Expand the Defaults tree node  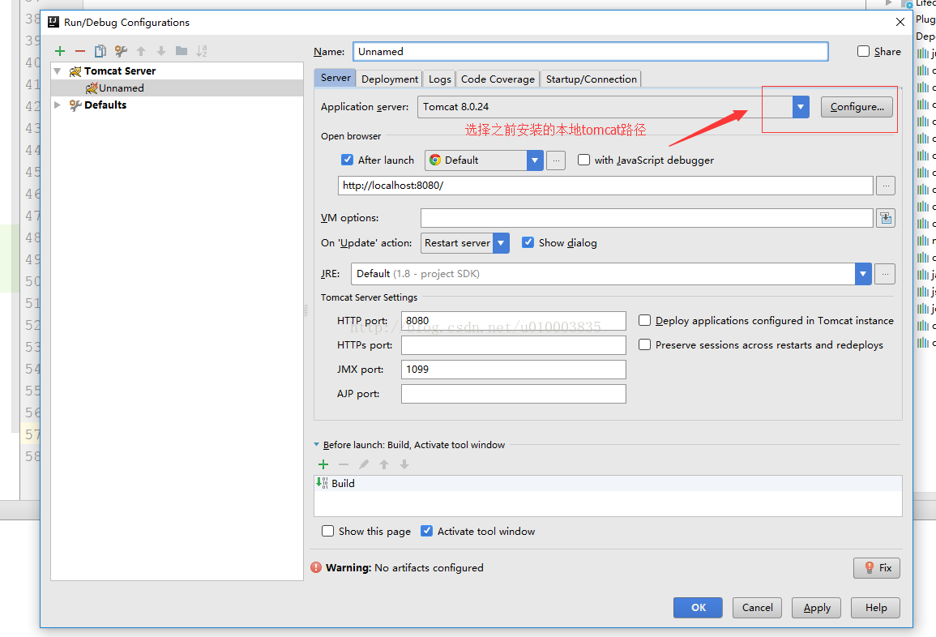(x=58, y=105)
